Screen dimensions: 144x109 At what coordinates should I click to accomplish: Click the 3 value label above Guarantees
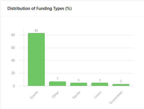(121, 81)
